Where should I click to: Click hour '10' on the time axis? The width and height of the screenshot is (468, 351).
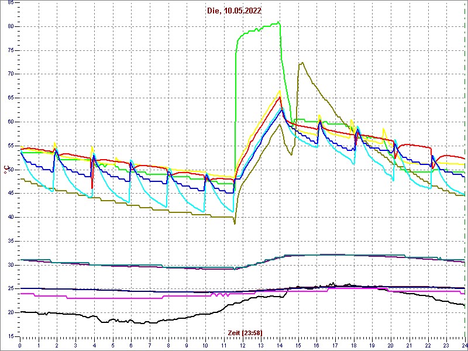205,346
